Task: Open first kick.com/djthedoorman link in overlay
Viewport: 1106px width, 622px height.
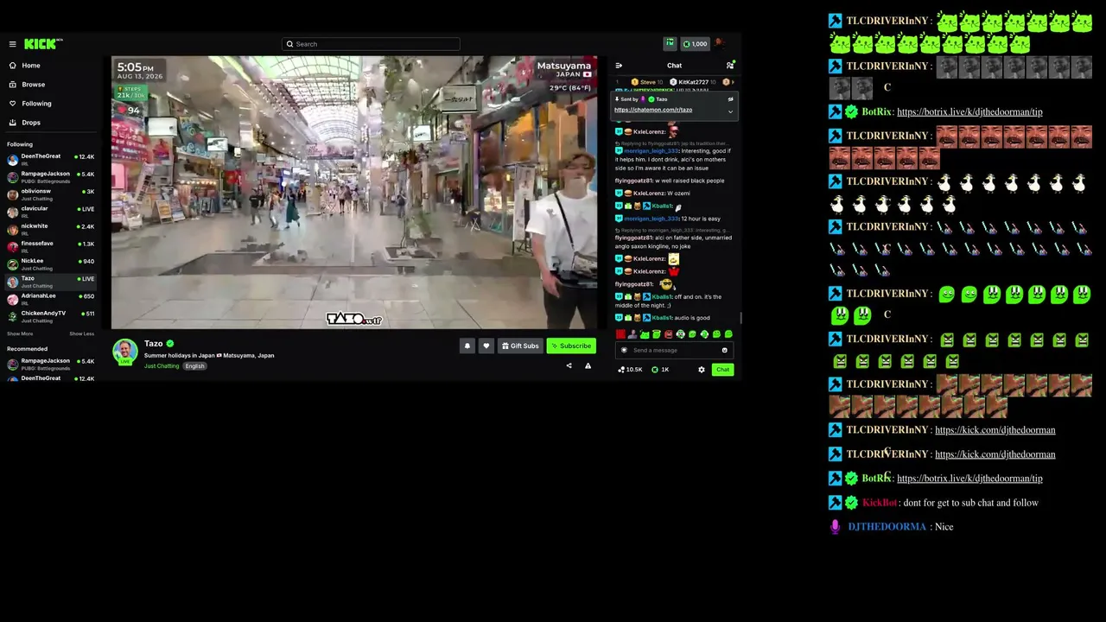Action: click(995, 429)
